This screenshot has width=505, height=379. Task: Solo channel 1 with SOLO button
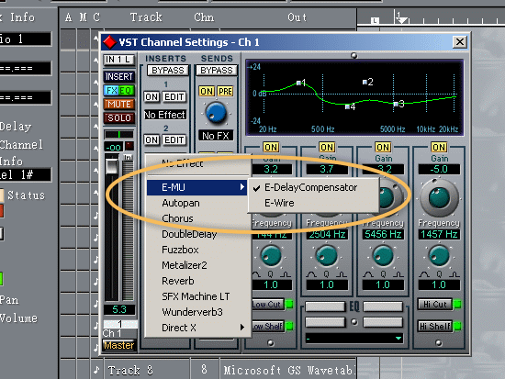coord(119,117)
